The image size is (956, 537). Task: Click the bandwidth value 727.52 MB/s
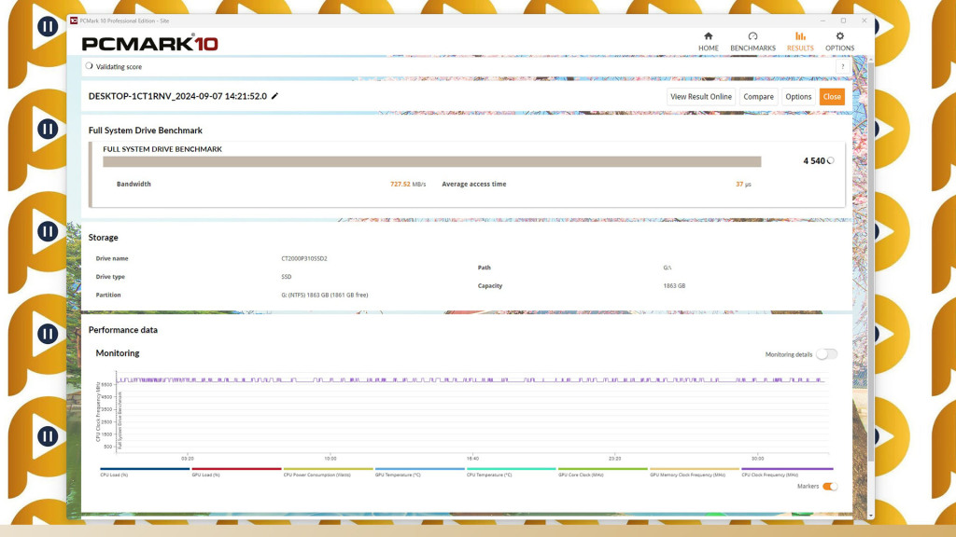[x=408, y=184]
